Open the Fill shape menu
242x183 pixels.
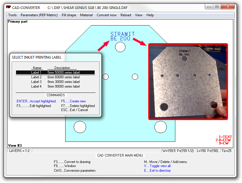69,15
